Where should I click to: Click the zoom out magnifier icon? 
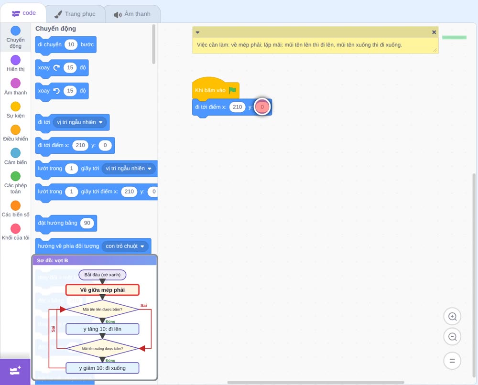pyautogui.click(x=452, y=337)
